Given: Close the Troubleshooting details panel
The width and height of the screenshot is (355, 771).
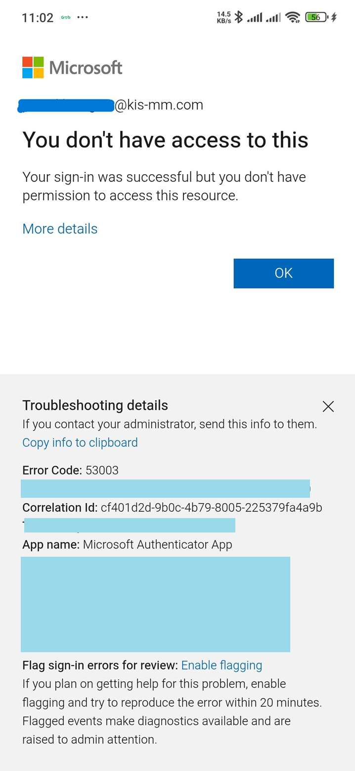Looking at the screenshot, I should click(x=328, y=407).
